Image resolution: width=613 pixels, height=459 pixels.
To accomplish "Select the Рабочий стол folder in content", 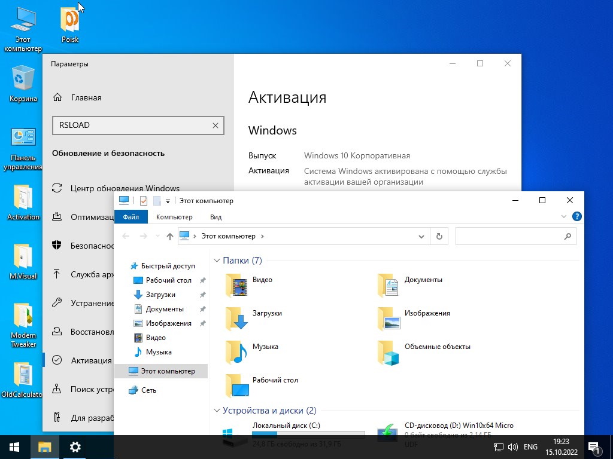I will point(262,386).
